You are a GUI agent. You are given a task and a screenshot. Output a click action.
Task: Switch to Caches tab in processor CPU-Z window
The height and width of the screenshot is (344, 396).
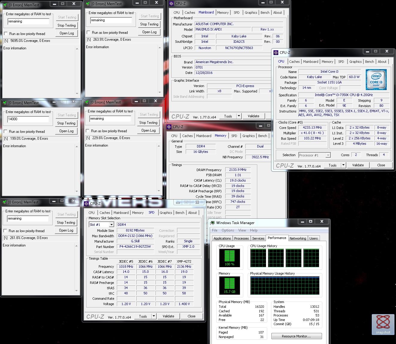click(x=294, y=62)
